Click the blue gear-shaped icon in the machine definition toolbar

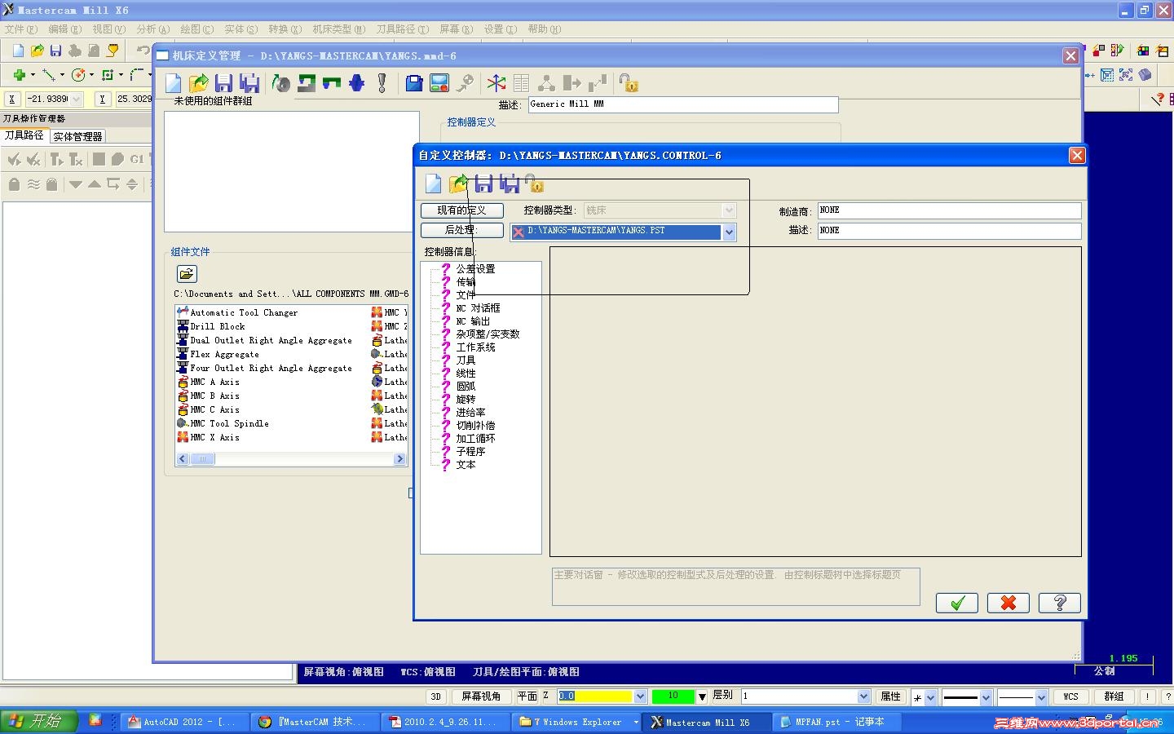[356, 83]
